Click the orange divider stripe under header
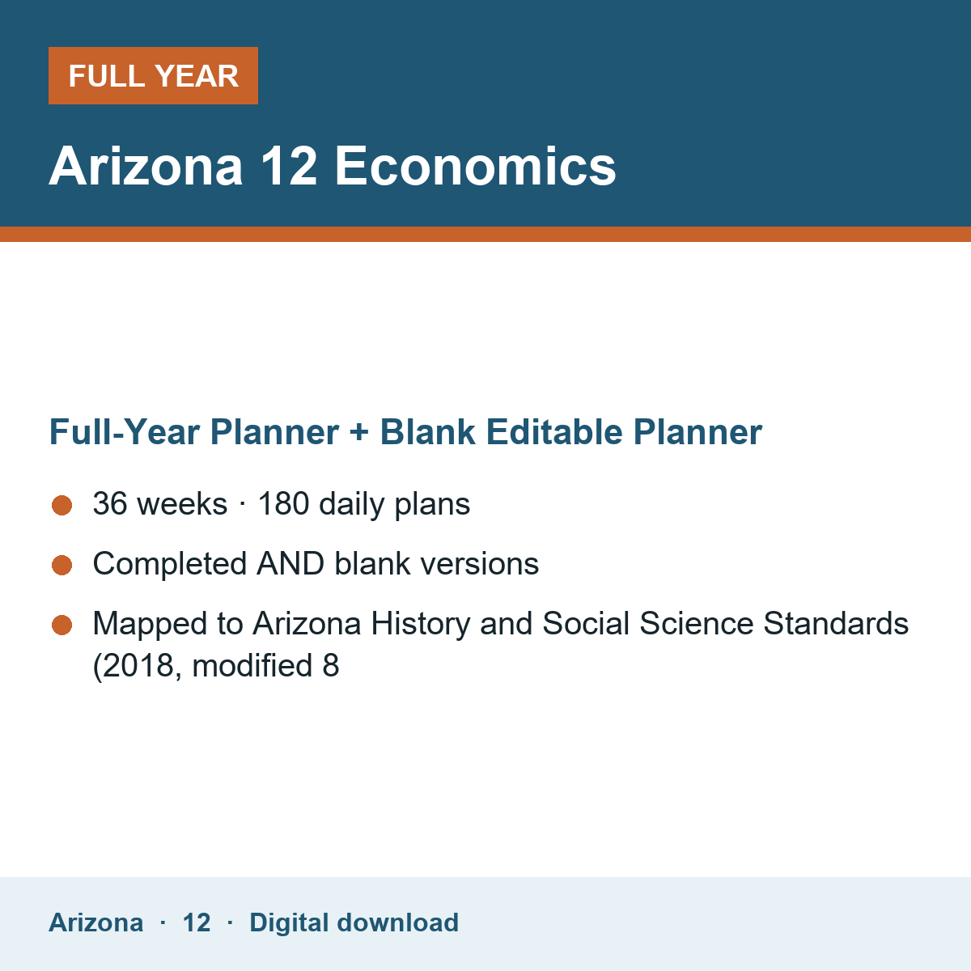The image size is (971, 971). point(485,234)
